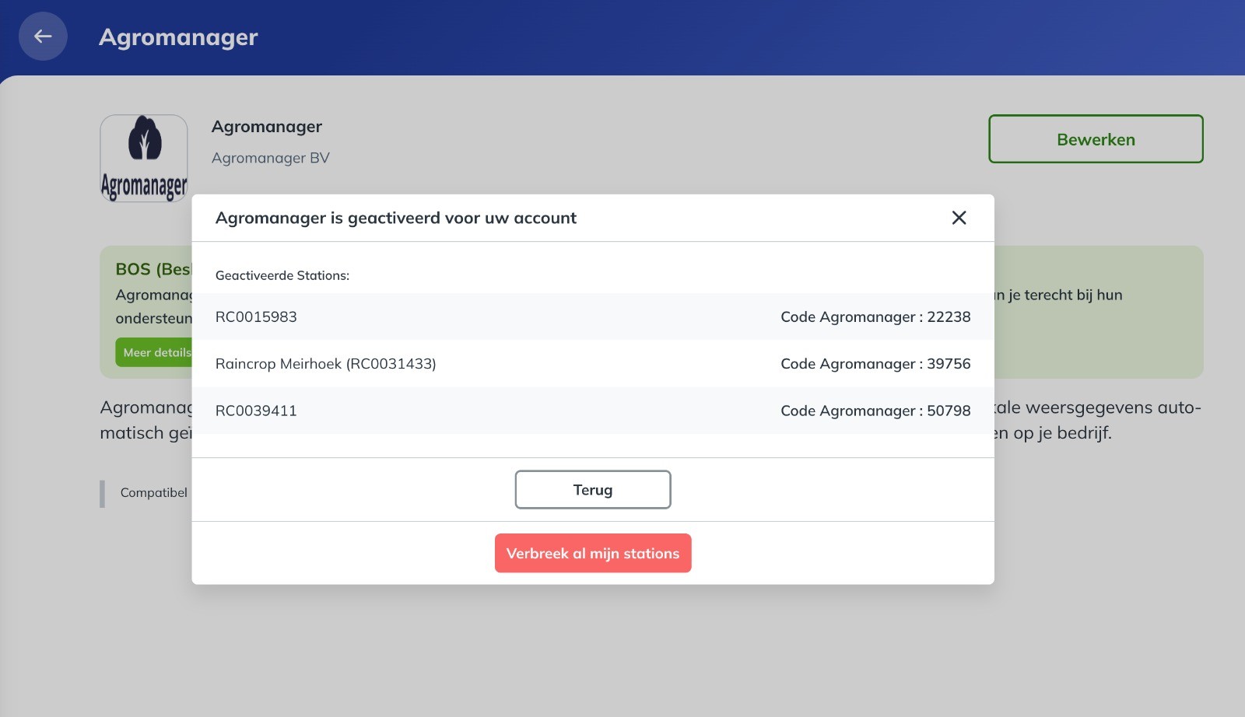Click the Geactiveerde Stations label
Screen dimensions: 1245x717
click(282, 275)
